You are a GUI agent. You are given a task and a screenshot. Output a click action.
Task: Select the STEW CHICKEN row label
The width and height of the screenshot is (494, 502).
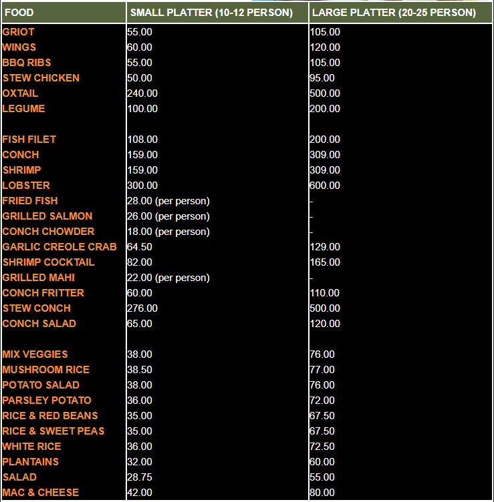pos(41,78)
